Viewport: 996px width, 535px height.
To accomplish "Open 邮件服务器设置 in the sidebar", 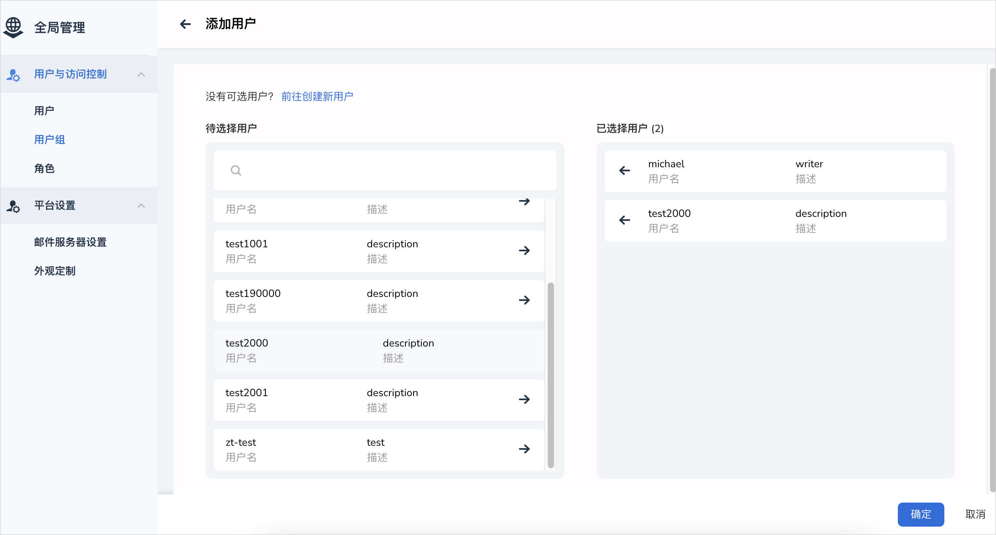I will point(70,242).
